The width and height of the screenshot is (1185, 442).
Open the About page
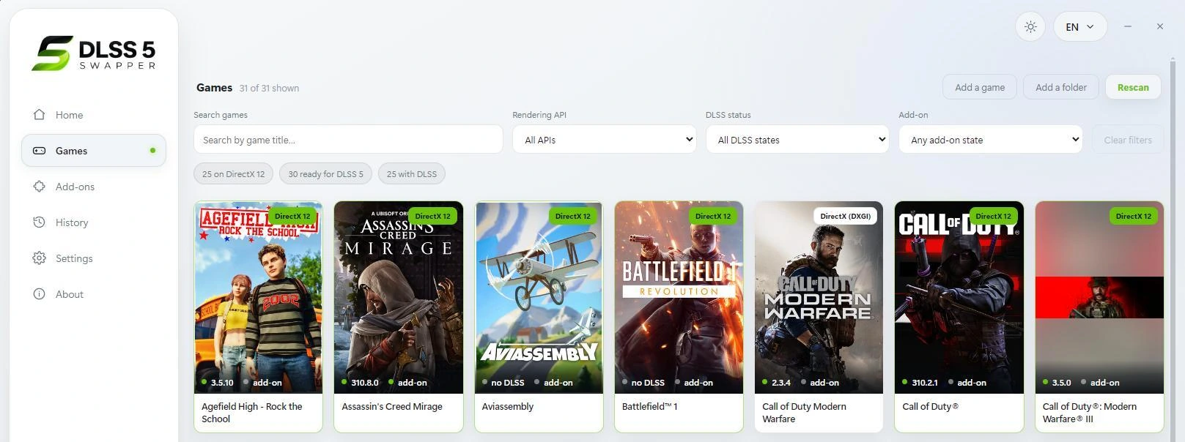94,294
